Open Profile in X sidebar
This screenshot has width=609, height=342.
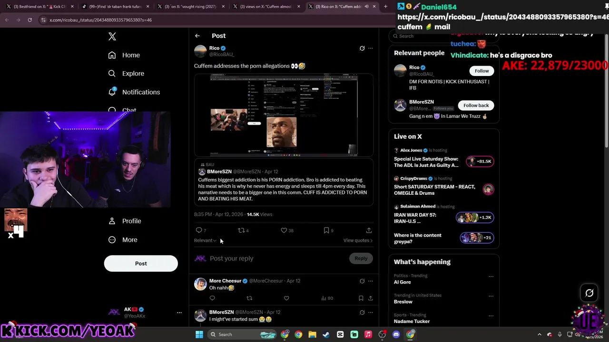click(x=125, y=221)
